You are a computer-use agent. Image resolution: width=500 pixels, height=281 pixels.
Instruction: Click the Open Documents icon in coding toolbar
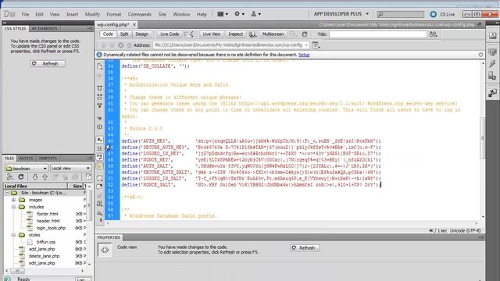click(x=100, y=66)
